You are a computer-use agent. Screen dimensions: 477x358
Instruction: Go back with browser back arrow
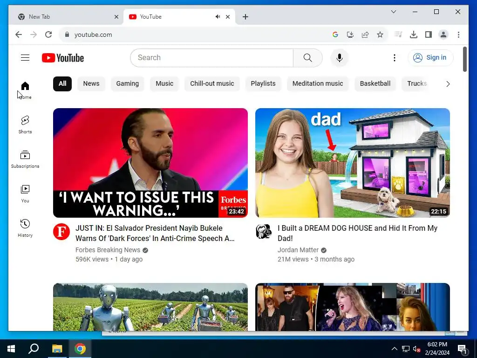(x=19, y=34)
